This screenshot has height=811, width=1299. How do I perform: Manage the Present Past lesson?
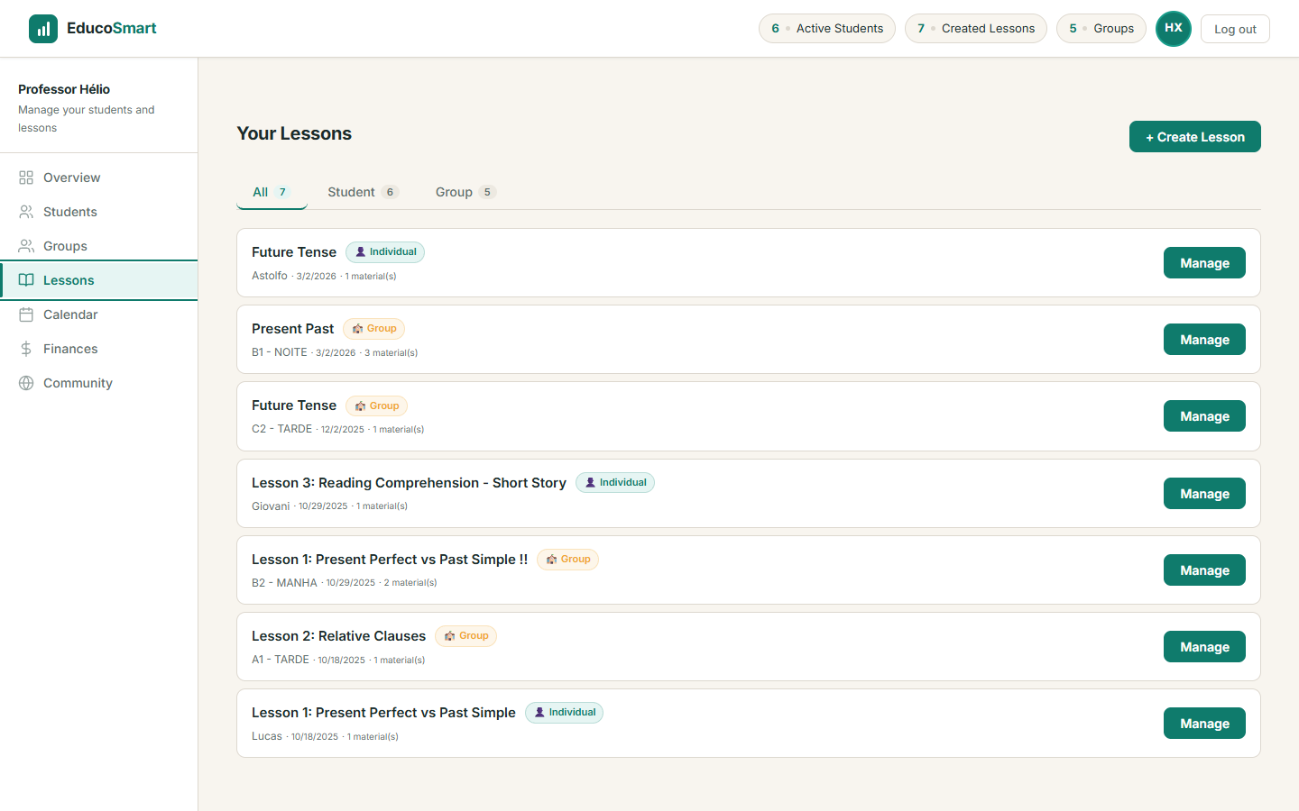[1203, 340]
